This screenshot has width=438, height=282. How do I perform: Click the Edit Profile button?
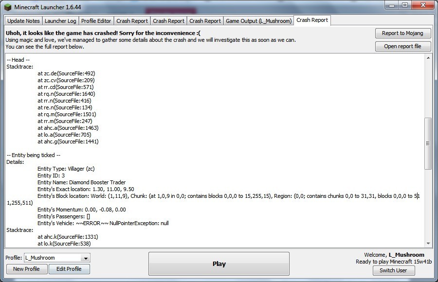(x=69, y=269)
